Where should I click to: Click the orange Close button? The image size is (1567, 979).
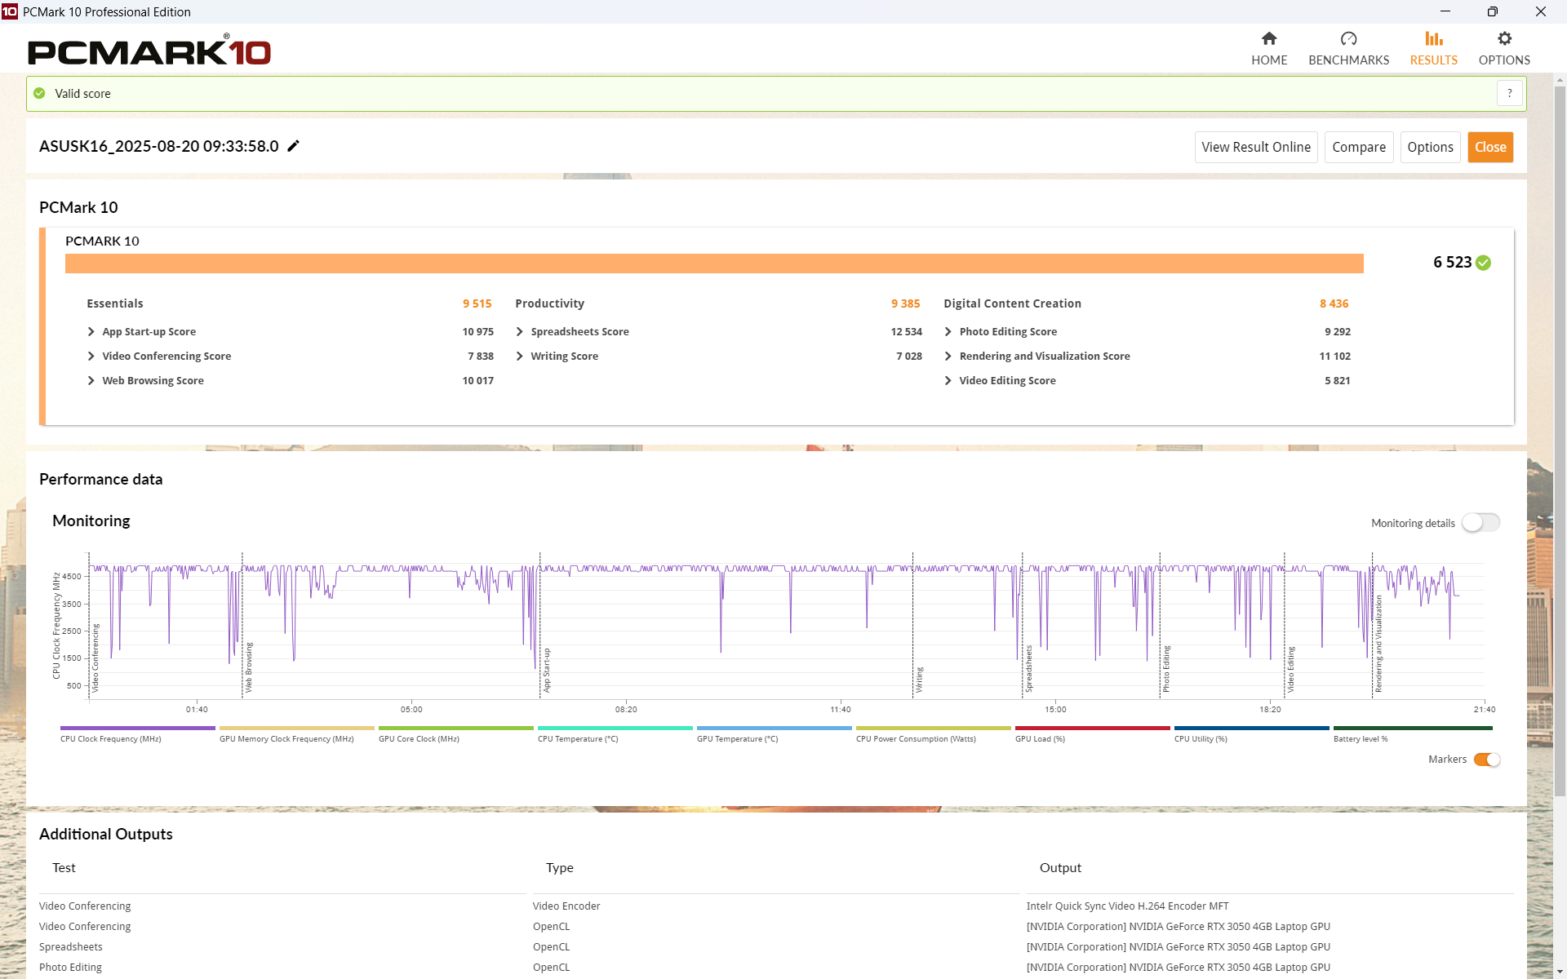(1489, 148)
